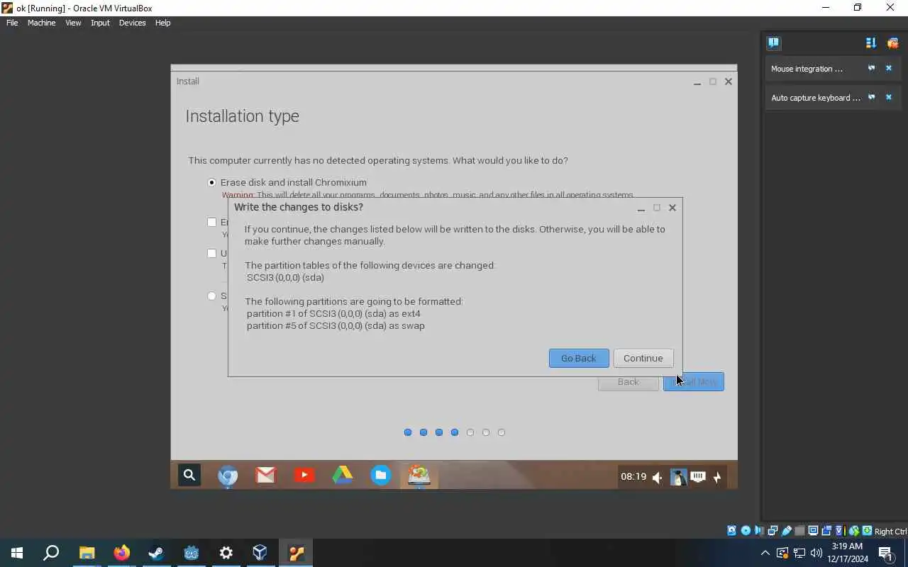Click the Install Now button behind dialog

click(x=693, y=381)
